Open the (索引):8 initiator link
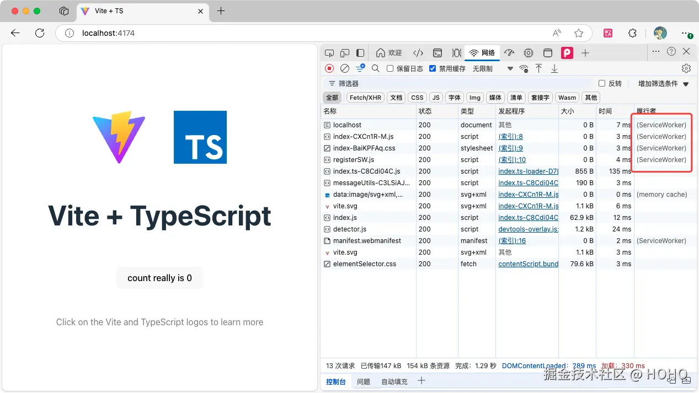 pyautogui.click(x=510, y=137)
